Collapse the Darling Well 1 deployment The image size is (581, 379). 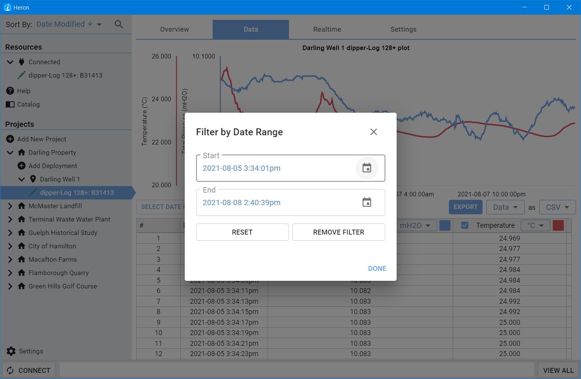(x=21, y=179)
